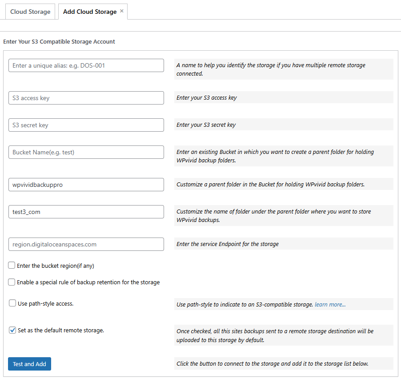
Task: Close the Add Cloud Storage tab
Action: coord(121,11)
